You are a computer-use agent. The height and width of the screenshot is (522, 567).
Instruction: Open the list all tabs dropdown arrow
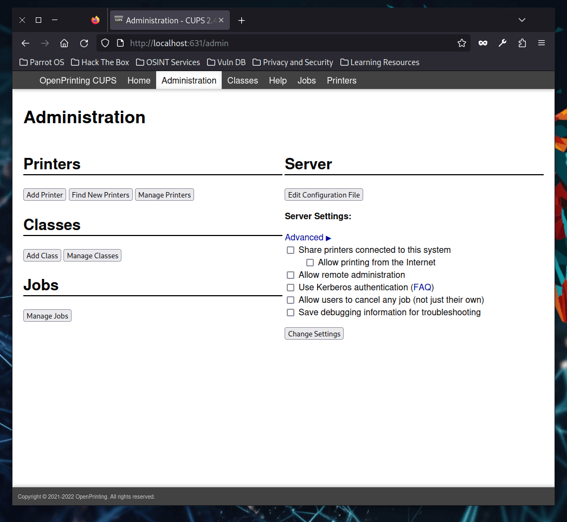pos(522,20)
